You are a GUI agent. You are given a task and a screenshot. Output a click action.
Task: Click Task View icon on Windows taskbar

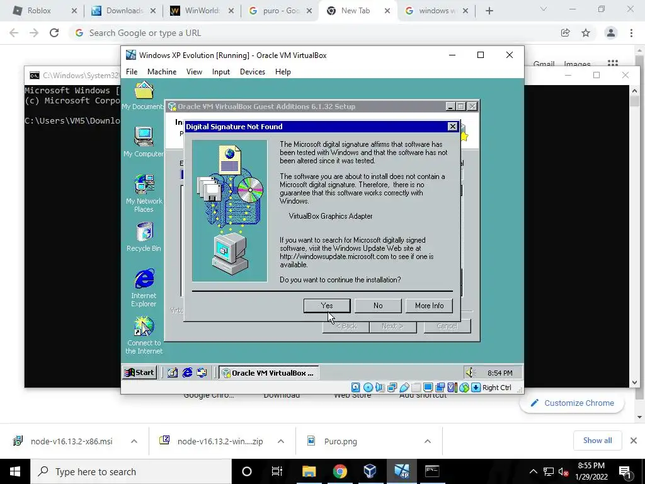(x=277, y=471)
